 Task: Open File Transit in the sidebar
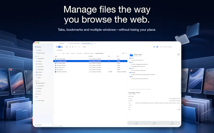[x=40, y=101]
